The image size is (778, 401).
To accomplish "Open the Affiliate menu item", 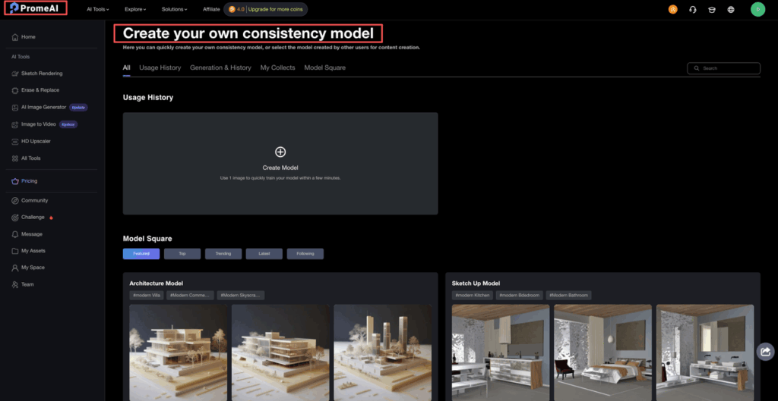I will 211,9.
